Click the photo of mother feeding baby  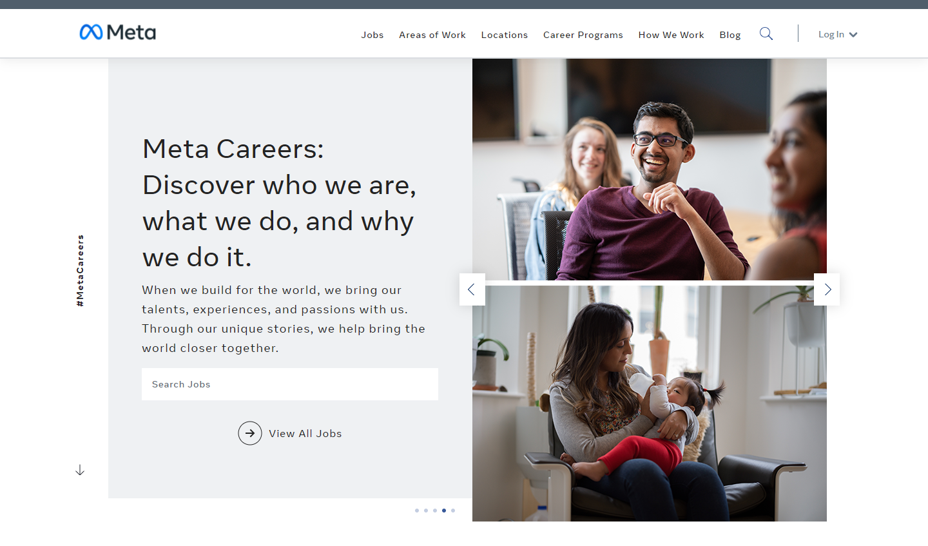click(650, 404)
